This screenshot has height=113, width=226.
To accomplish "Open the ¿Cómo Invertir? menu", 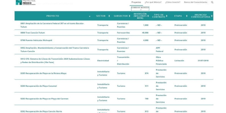I will (x=173, y=2).
